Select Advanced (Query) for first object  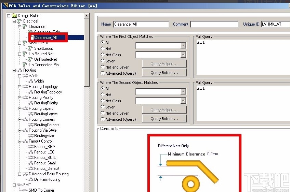pyautogui.click(x=103, y=73)
